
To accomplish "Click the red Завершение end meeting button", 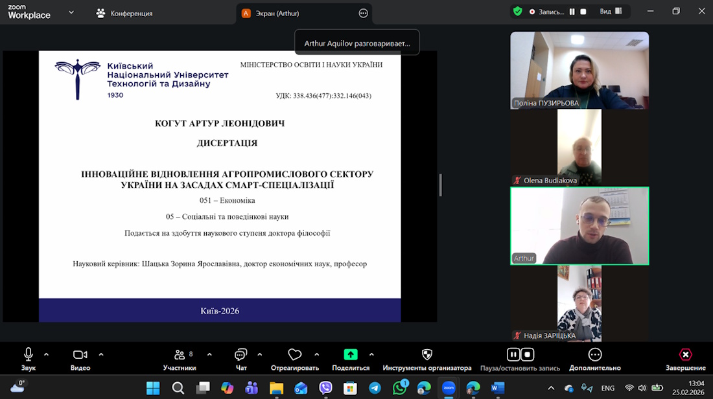I will click(685, 359).
